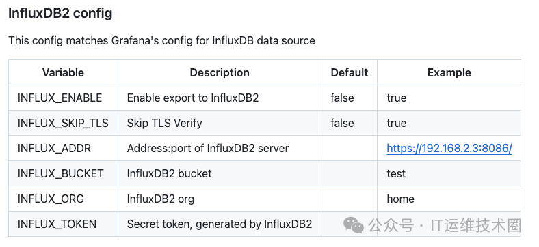Select the 'Example' column header

click(x=449, y=73)
